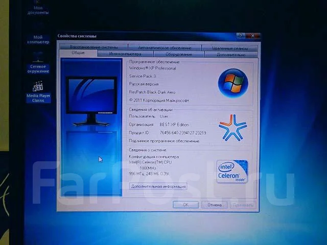Click the ResPatch Black Dark Aero line
Viewport: 327px width, 245px height.
(152, 92)
